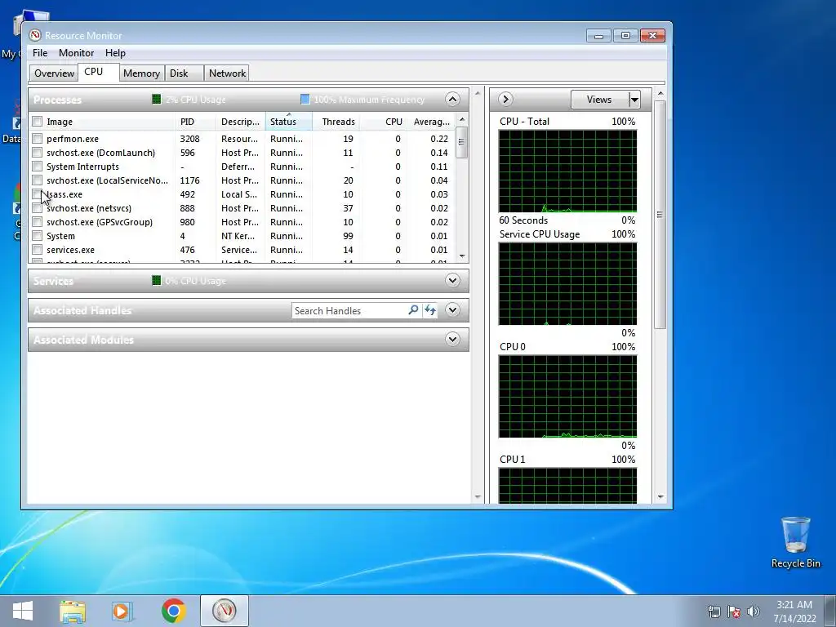The height and width of the screenshot is (627, 836).
Task: Collapse the Processes section
Action: tap(452, 99)
